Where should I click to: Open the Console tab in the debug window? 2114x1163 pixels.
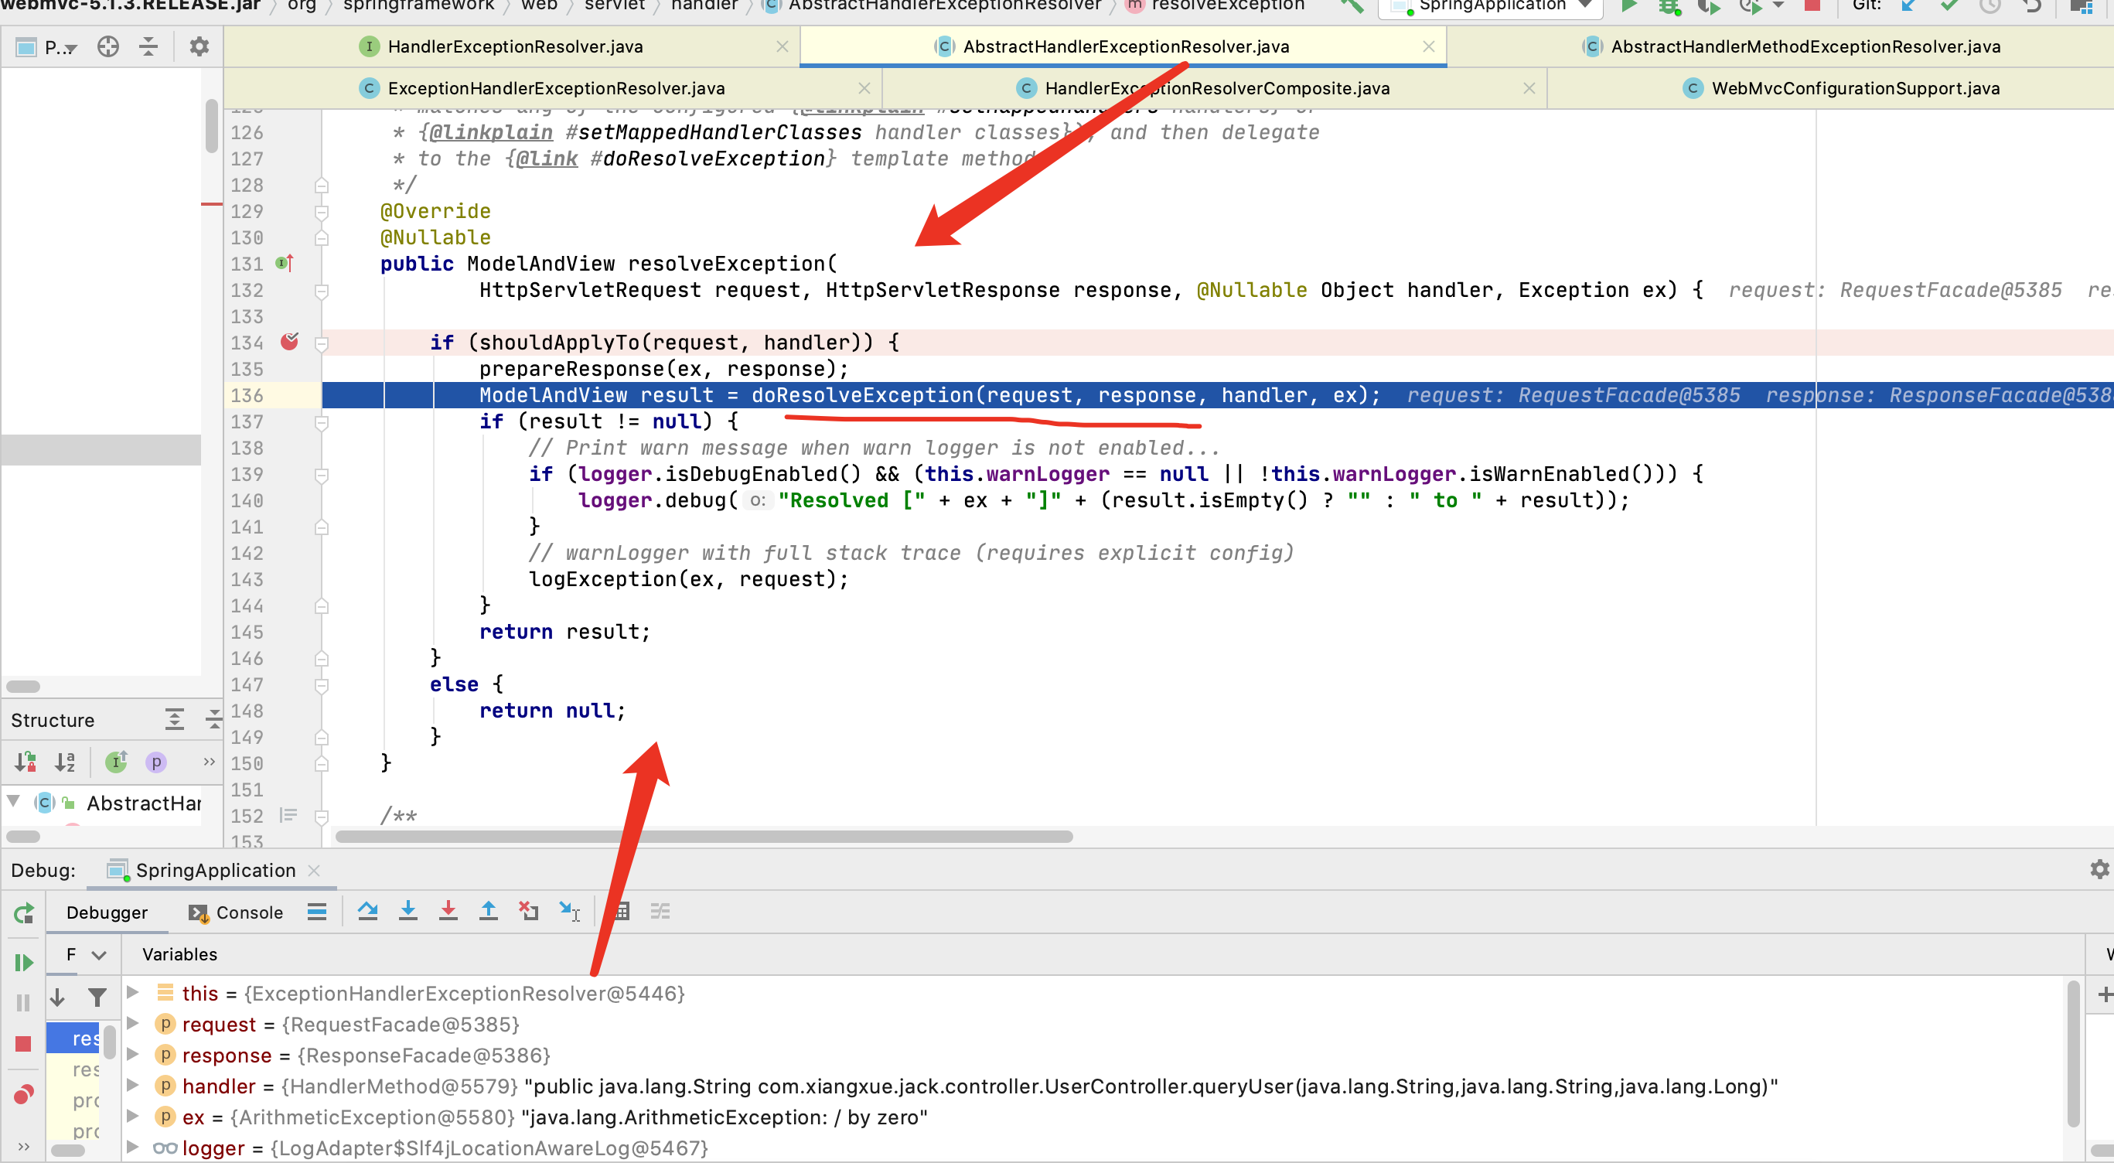237,912
